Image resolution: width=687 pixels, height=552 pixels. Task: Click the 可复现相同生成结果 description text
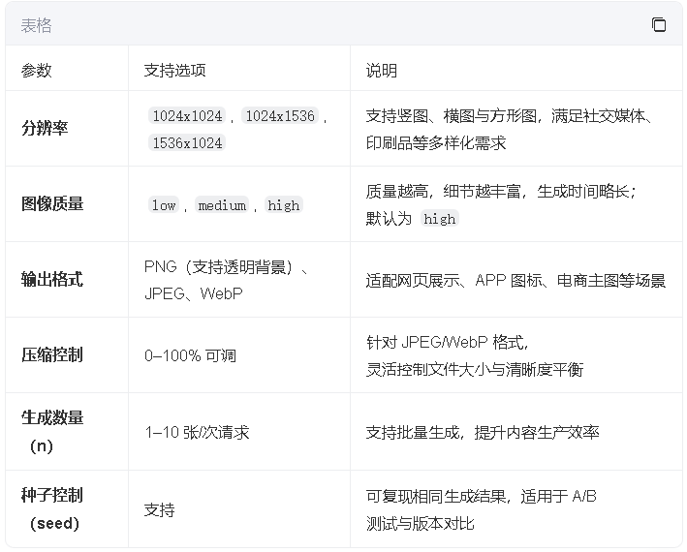[481, 497]
